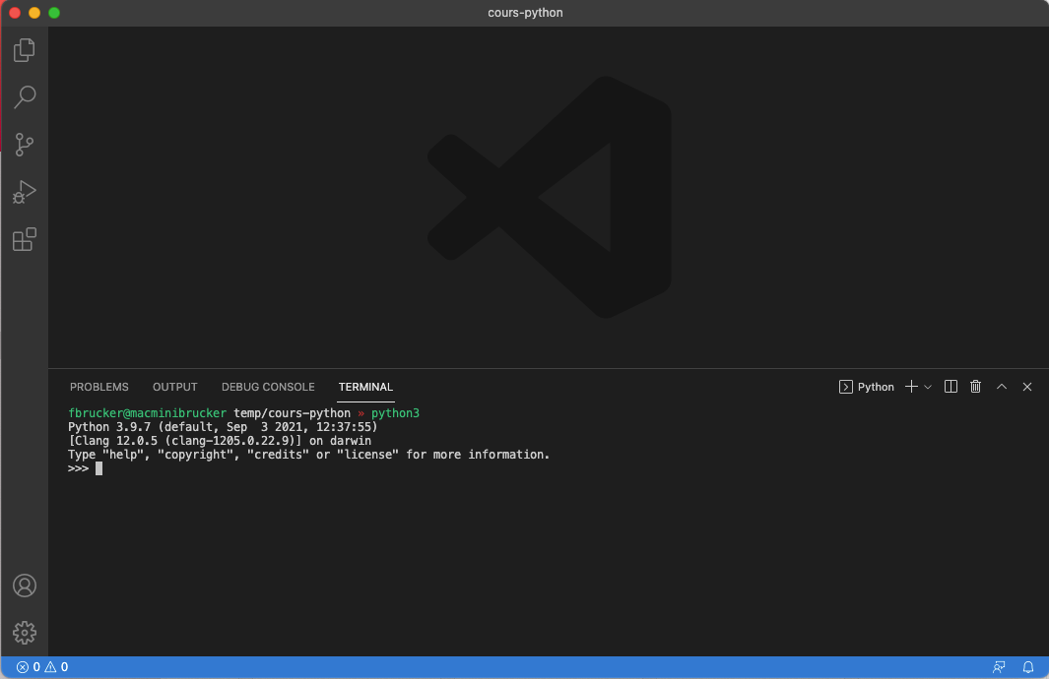This screenshot has width=1049, height=679.
Task: Switch to the PROBLEMS tab
Action: (98, 387)
